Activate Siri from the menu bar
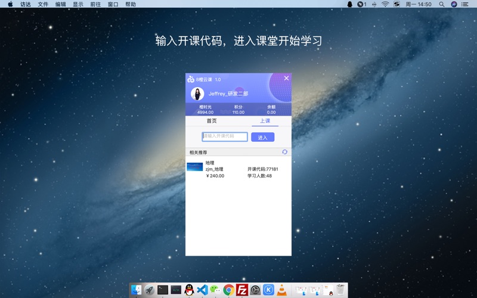This screenshot has width=477, height=298. pos(454,4)
